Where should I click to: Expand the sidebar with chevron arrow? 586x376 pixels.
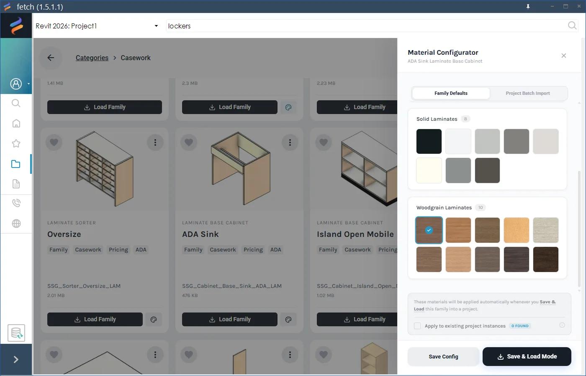click(16, 359)
